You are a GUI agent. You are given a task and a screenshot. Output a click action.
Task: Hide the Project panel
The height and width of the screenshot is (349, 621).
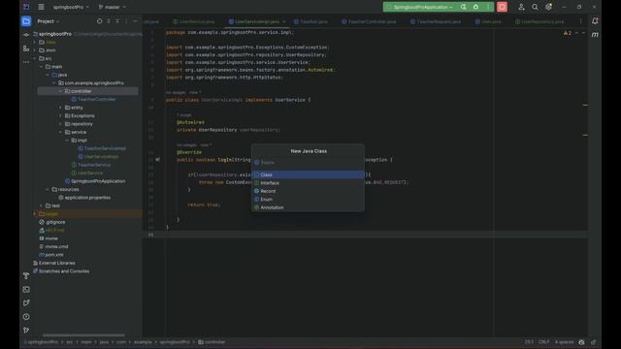tap(135, 21)
